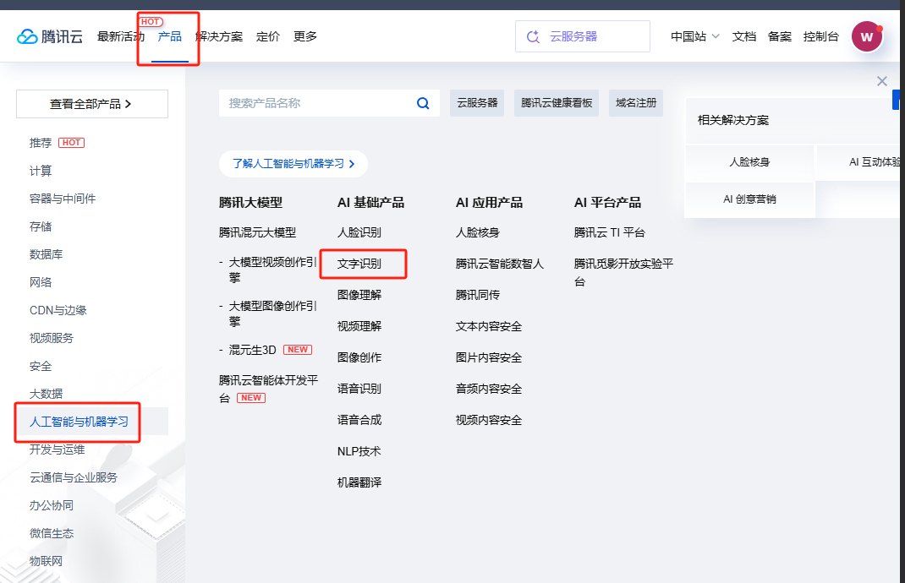Screen dimensions: 905x583
Task: Select 安全 category in sidebar
Action: 41,366
